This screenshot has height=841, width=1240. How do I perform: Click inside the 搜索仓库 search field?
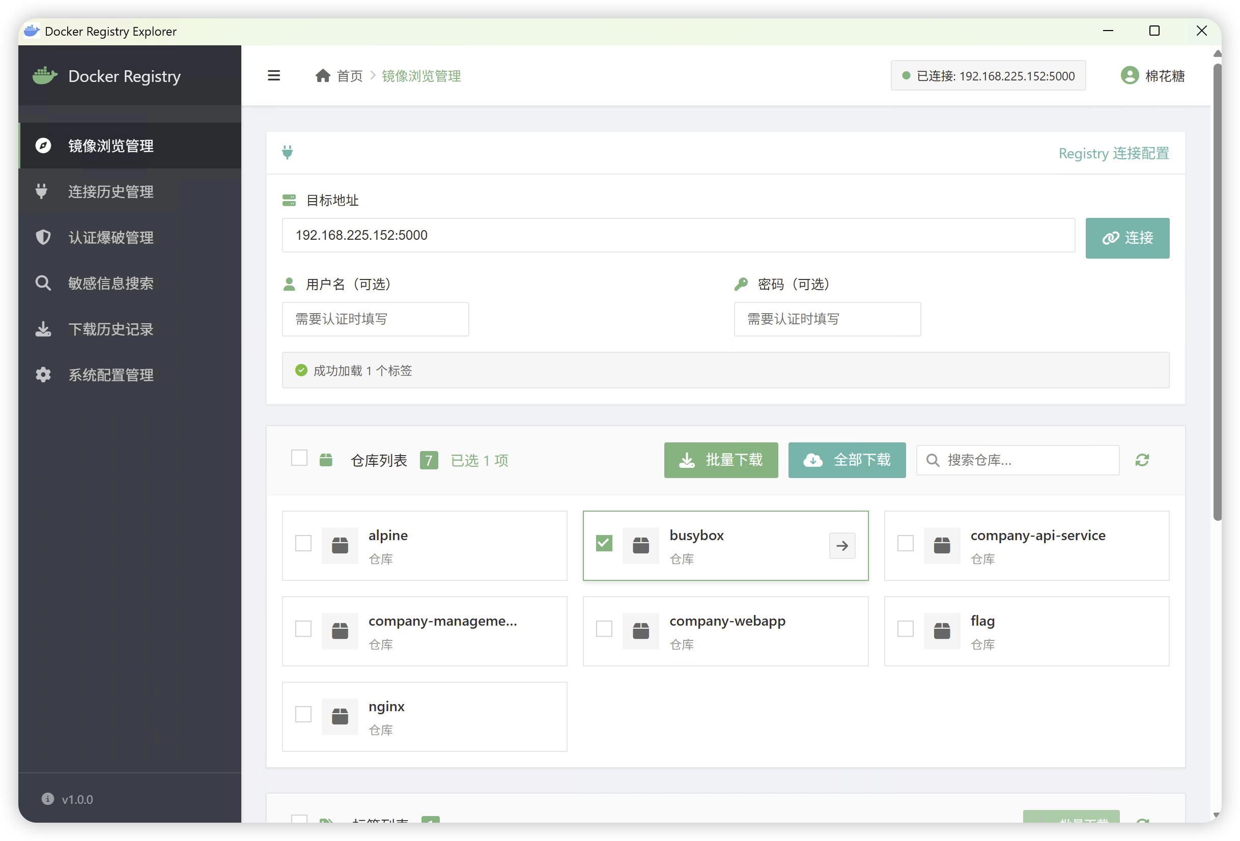(1017, 460)
